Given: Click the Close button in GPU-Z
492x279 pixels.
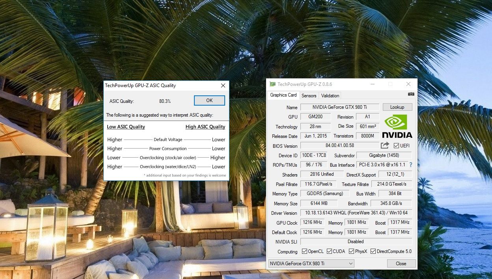Looking at the screenshot, I should coord(401,263).
